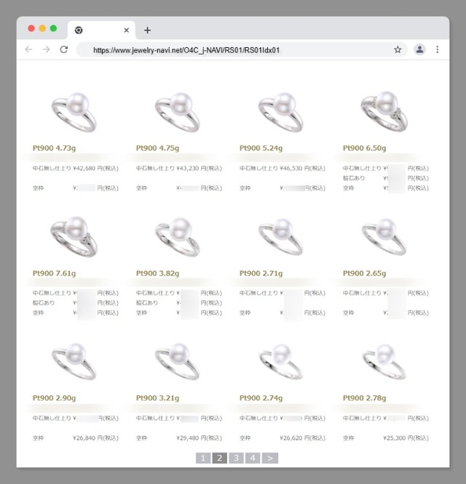Click the Pt900 5.24g product title
The width and height of the screenshot is (466, 484).
261,148
